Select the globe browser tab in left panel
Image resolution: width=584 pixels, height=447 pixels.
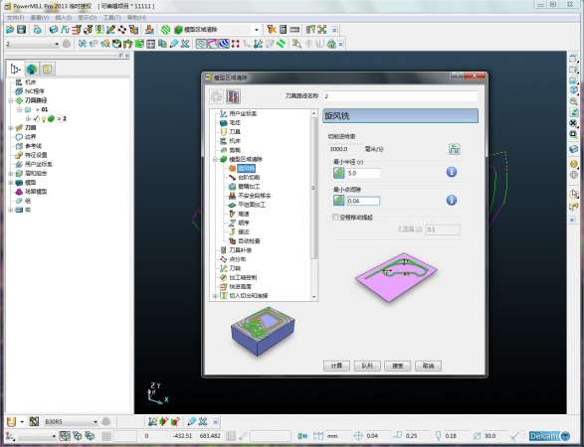(32, 69)
